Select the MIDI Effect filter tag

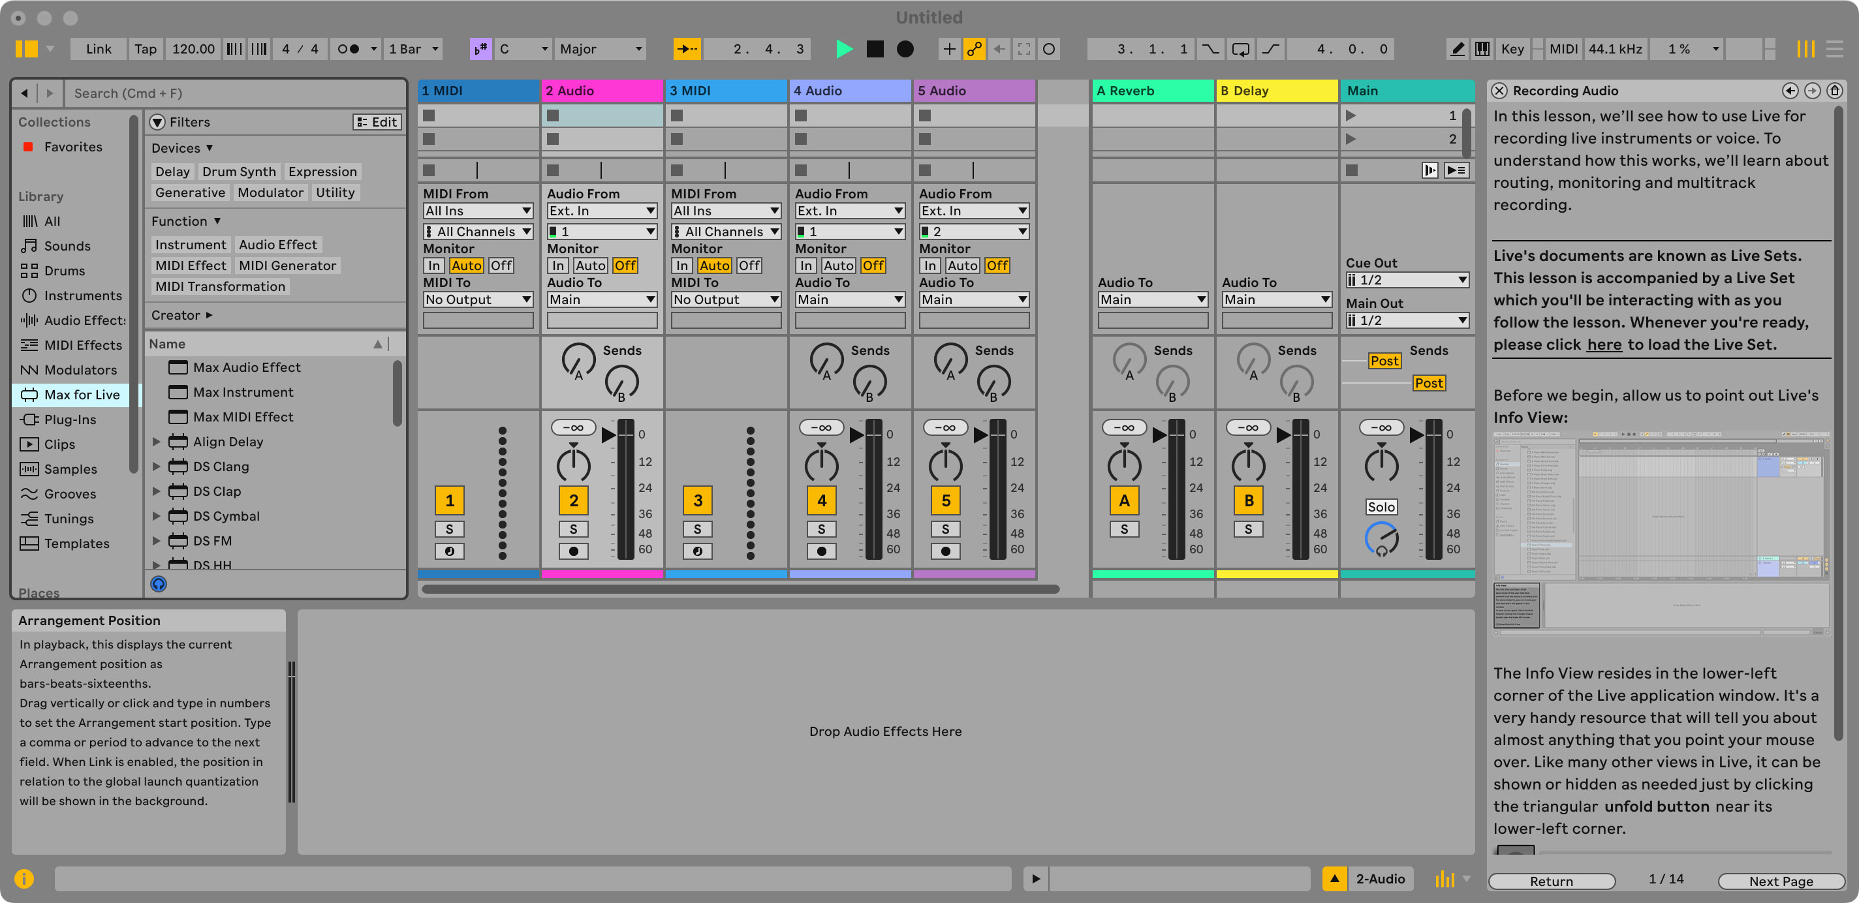click(191, 266)
